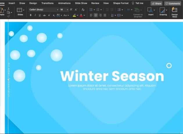Open the Calibri (Body) font dropdown

click(x=44, y=10)
